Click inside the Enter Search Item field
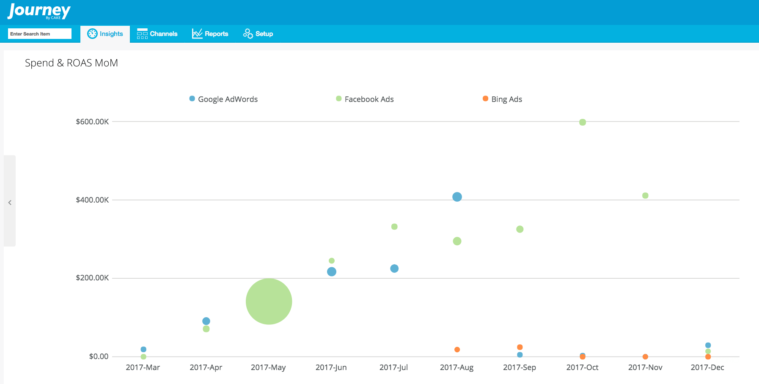The height and width of the screenshot is (384, 759). pyautogui.click(x=40, y=34)
